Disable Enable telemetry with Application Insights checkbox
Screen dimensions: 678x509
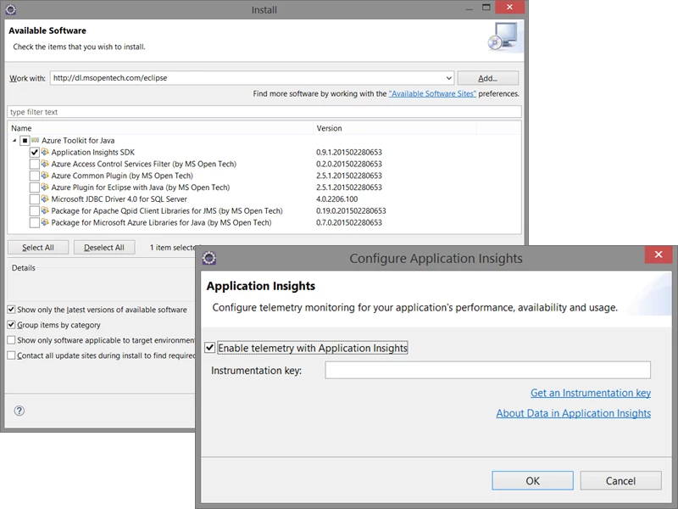[209, 348]
